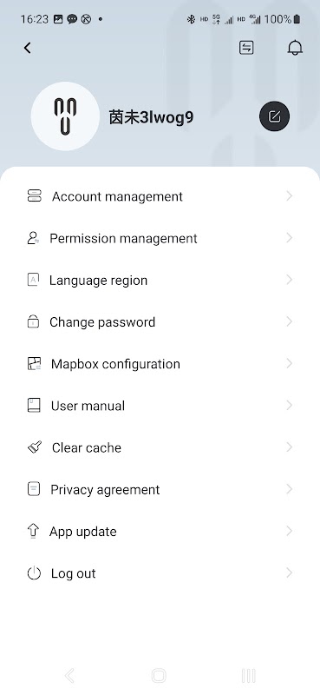The height and width of the screenshot is (695, 320).
Task: Open Change password
Action: pos(160,321)
